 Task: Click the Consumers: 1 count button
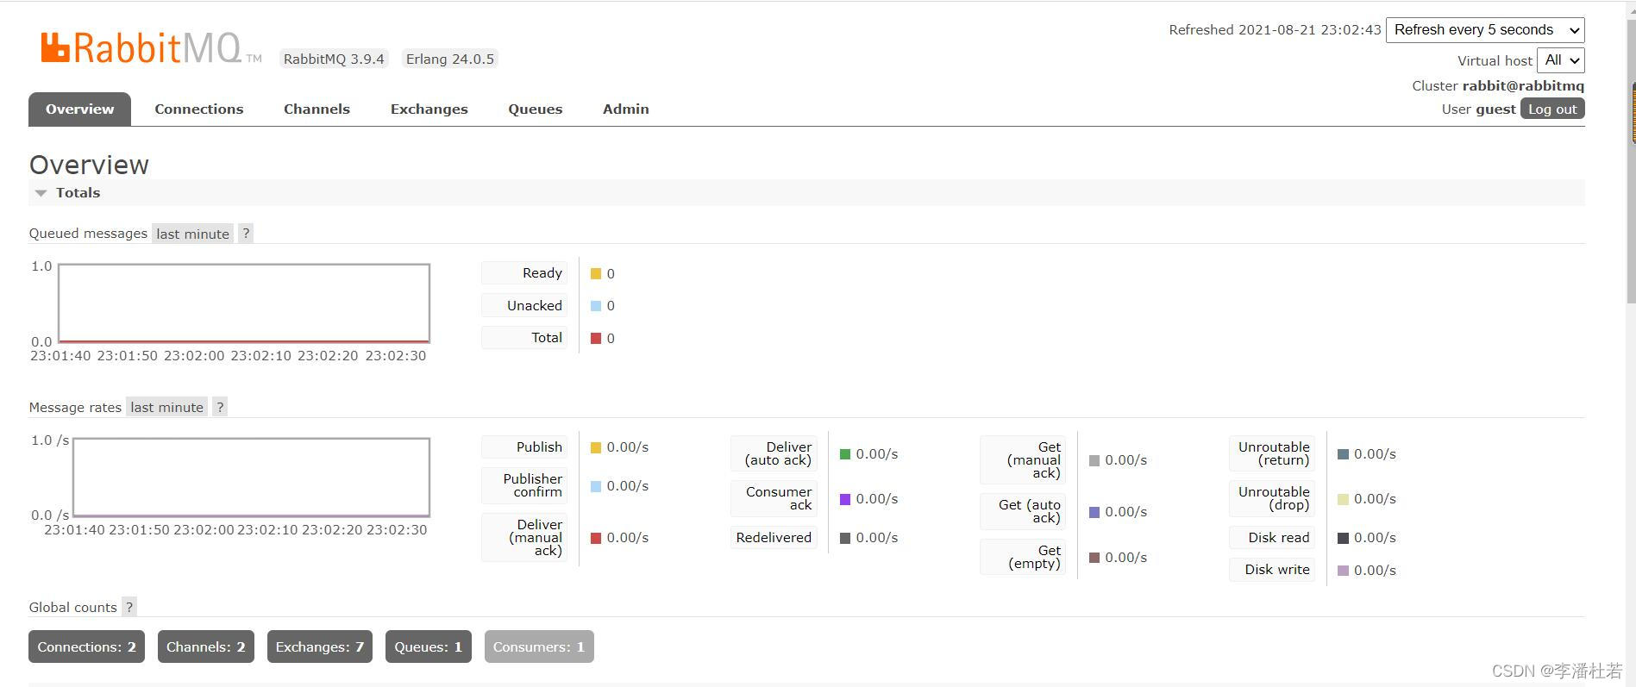[x=539, y=646]
